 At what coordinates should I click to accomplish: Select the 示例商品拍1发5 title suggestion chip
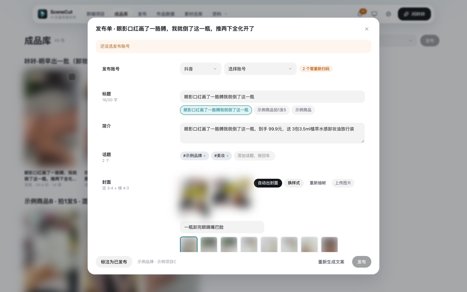[x=272, y=110]
